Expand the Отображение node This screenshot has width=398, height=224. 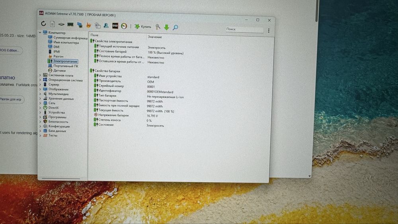point(40,89)
